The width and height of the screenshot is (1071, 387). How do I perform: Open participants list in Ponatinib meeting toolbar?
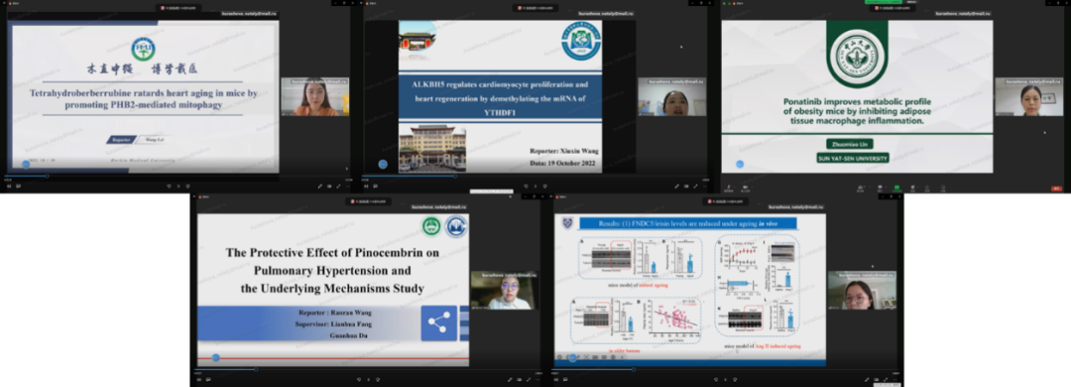point(860,188)
